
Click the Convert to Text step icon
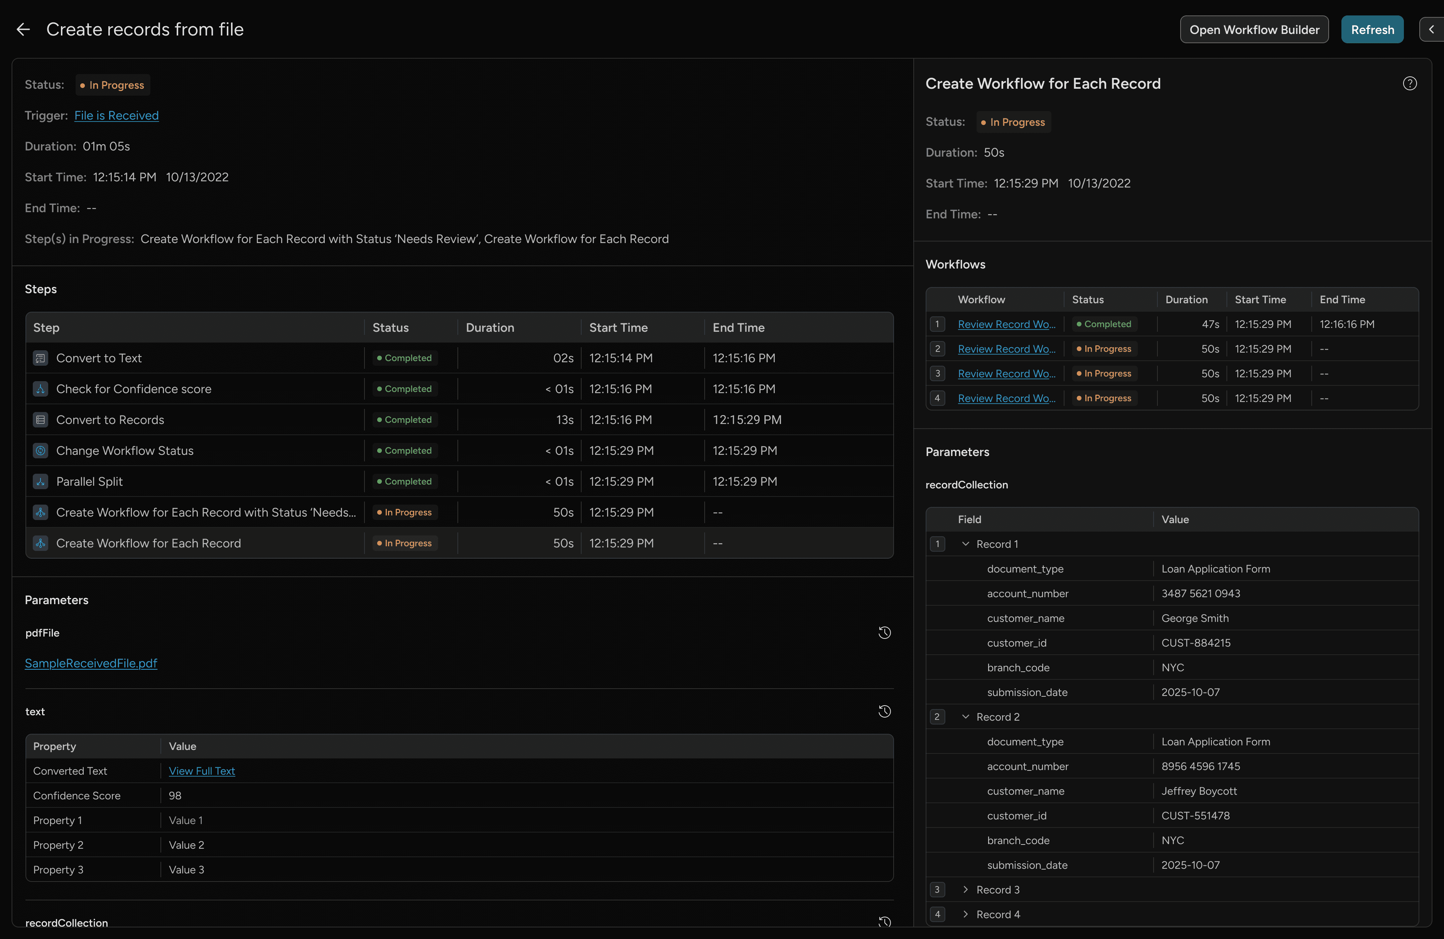coord(40,358)
